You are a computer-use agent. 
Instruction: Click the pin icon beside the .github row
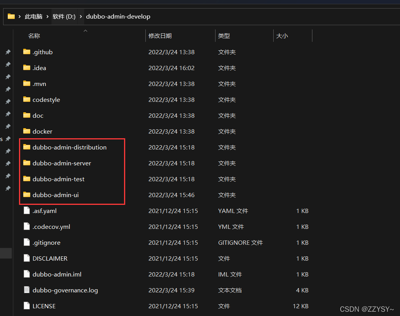click(8, 52)
